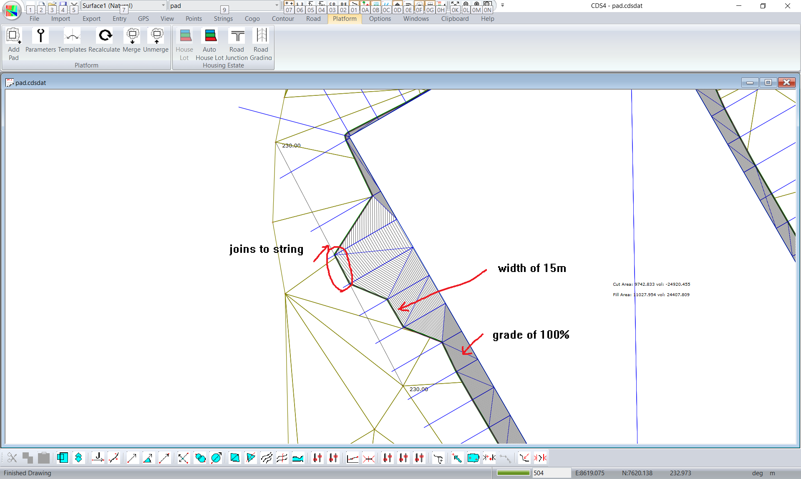Open the Cogo menu
Image resolution: width=801 pixels, height=479 pixels.
252,19
